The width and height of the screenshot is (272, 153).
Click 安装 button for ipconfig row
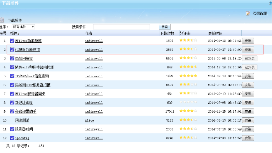(x=248, y=138)
